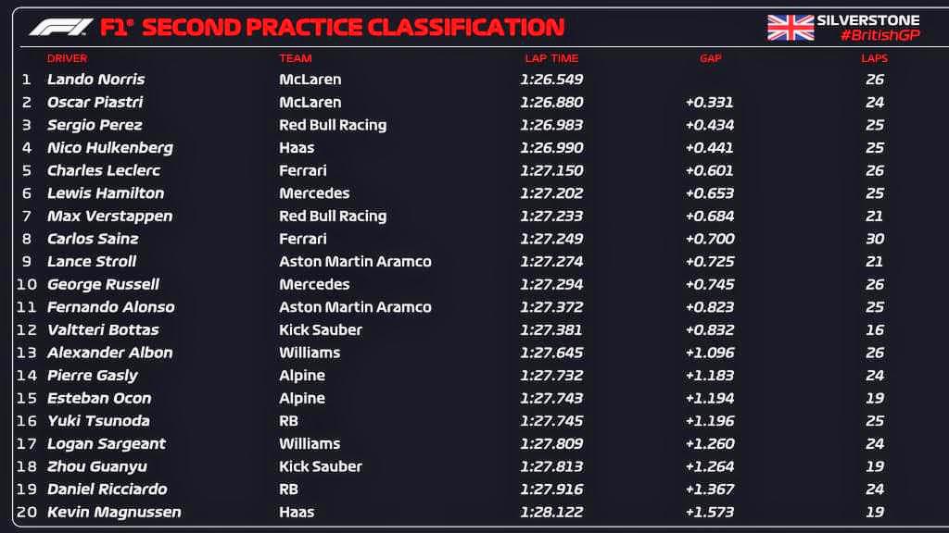Click Lewis Hamilton gap +0.653
949x533 pixels.
709,193
